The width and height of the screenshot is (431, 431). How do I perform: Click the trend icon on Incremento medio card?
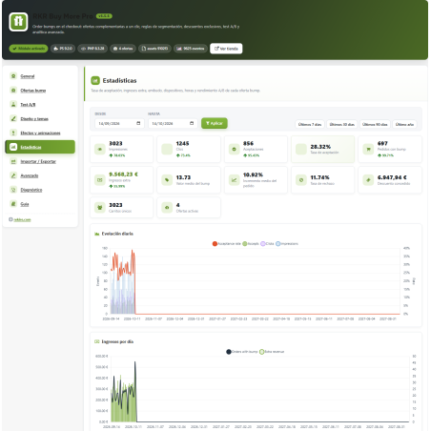coord(234,180)
